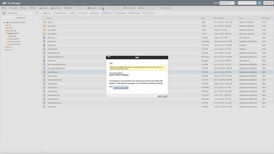Click the error_log file icon
Viewport: 274px width, 154px height.
point(44,38)
